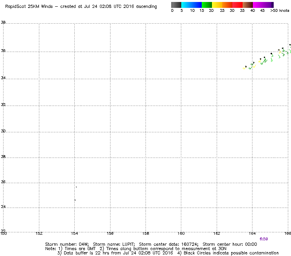This screenshot has height=256, width=291.
Task: Click note 2 about measurement at 30N
Action: point(163,249)
